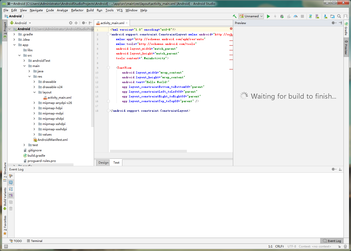Screen dimensions: 351x251
Task: Run the app with the green play button
Action: [268, 16]
